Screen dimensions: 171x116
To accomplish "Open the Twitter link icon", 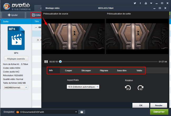I will [135, 3].
